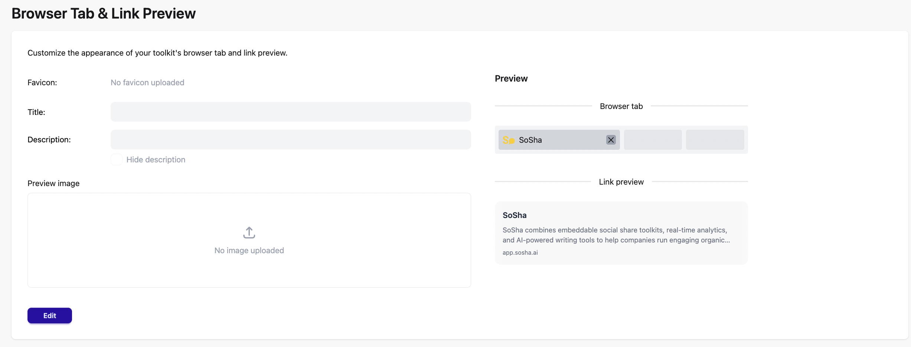Focus the Title input field
Screen dimensions: 911x347
[x=291, y=112]
